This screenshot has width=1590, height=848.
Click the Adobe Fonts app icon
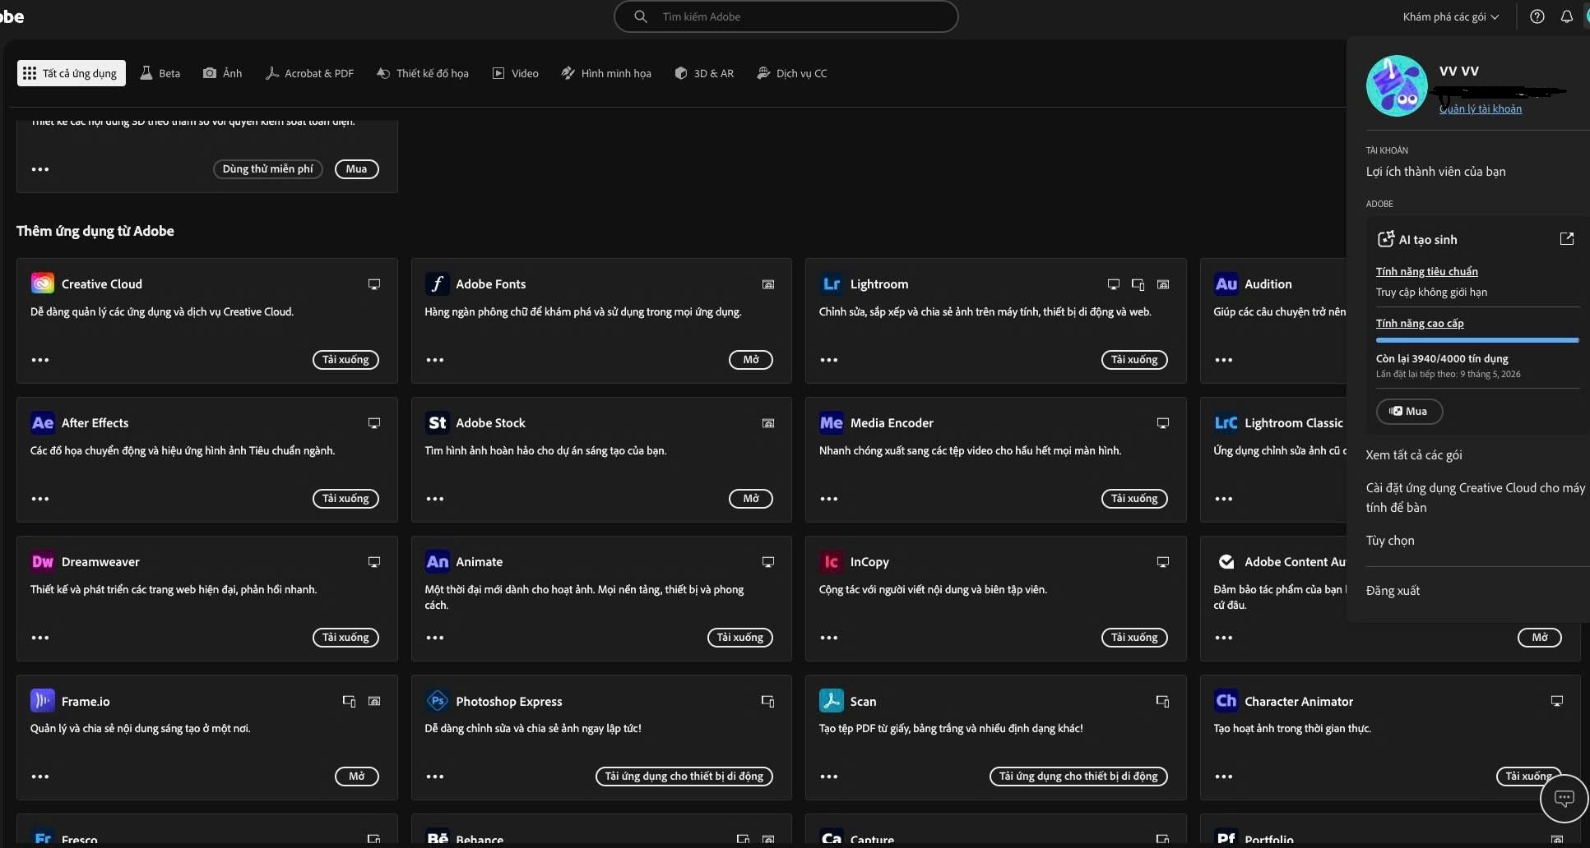pyautogui.click(x=437, y=283)
